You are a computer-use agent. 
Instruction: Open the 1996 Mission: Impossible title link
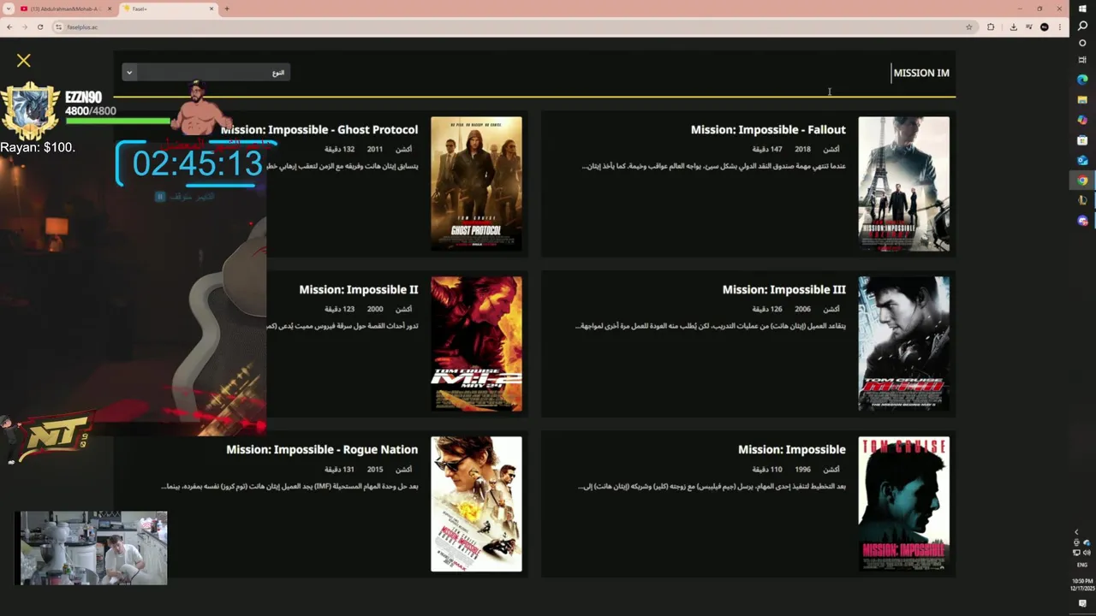(792, 450)
